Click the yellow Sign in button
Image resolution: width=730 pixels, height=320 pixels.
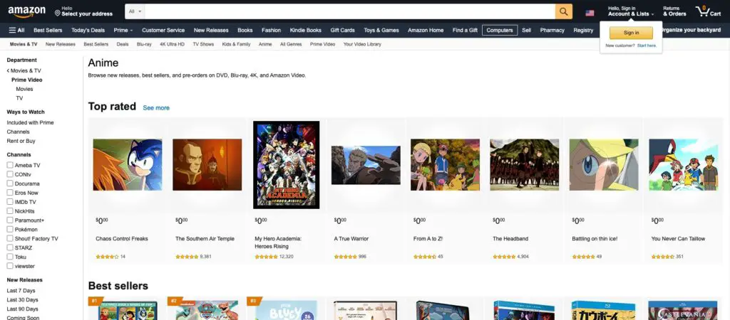631,33
